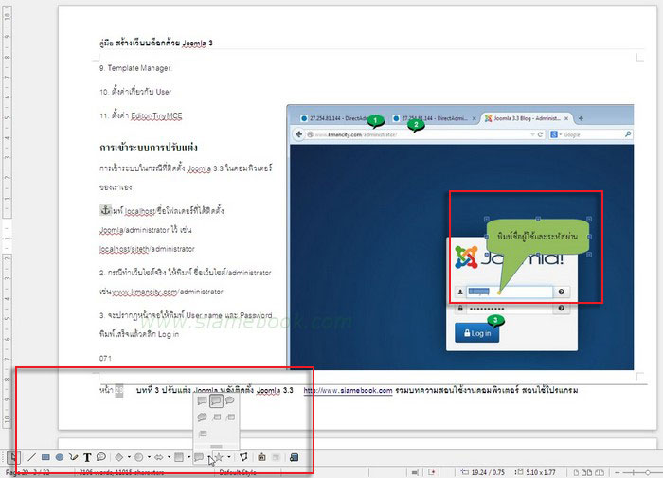Choose the Select arrow tool in Drawing toolbar
Viewport: 663px width, 478px height.
[x=13, y=457]
